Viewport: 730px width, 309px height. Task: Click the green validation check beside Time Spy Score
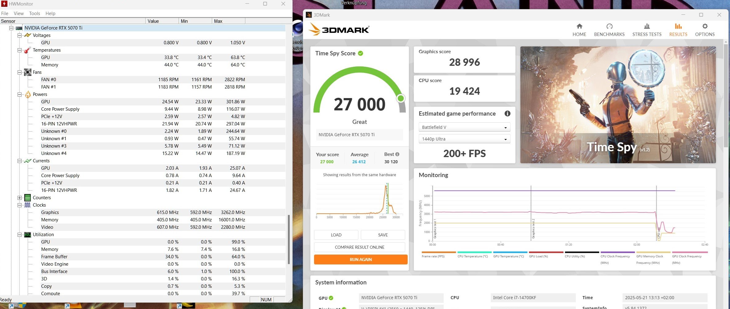pos(361,53)
